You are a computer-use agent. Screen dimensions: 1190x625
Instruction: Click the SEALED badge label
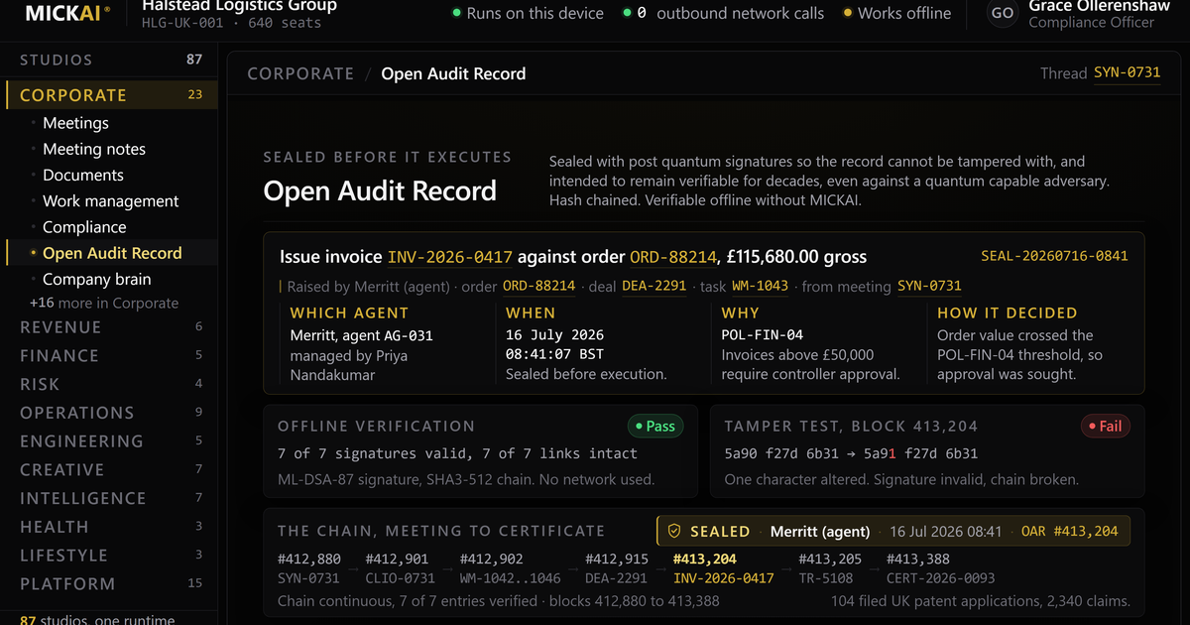[x=720, y=532]
